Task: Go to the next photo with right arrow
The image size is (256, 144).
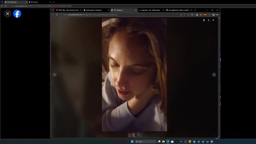Action: click(x=214, y=75)
